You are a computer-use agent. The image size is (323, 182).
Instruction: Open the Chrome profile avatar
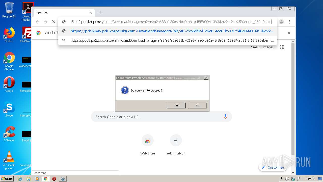(281, 22)
